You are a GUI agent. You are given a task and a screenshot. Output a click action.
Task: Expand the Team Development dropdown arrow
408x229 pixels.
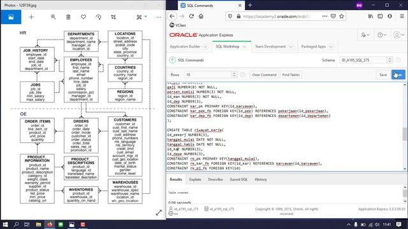coord(291,46)
